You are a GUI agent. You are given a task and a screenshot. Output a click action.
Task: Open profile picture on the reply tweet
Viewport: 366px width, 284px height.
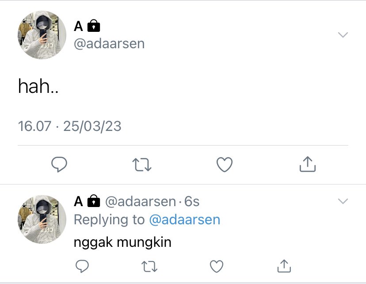(42, 219)
